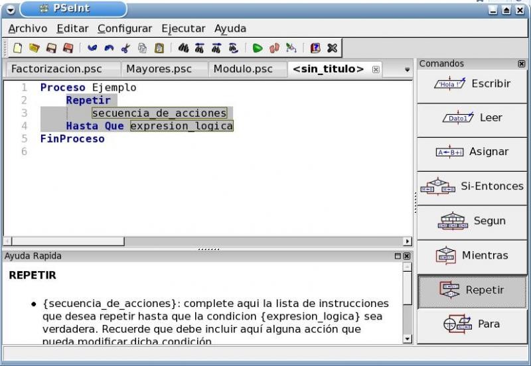This screenshot has height=366, width=531.
Task: Click the Find binoculars icon
Action: pyautogui.click(x=184, y=48)
